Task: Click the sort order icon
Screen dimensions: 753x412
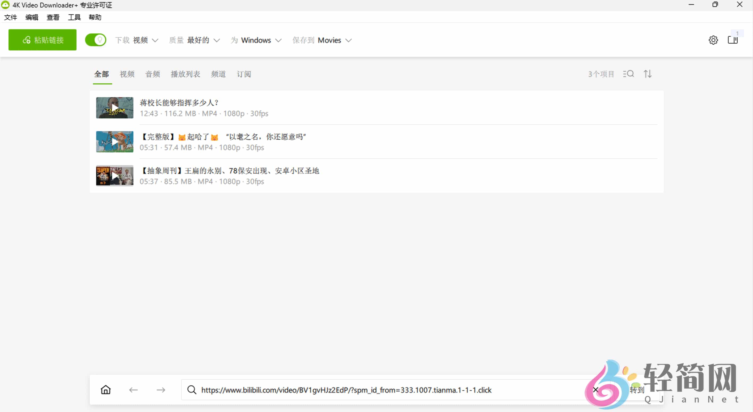Action: coord(648,74)
